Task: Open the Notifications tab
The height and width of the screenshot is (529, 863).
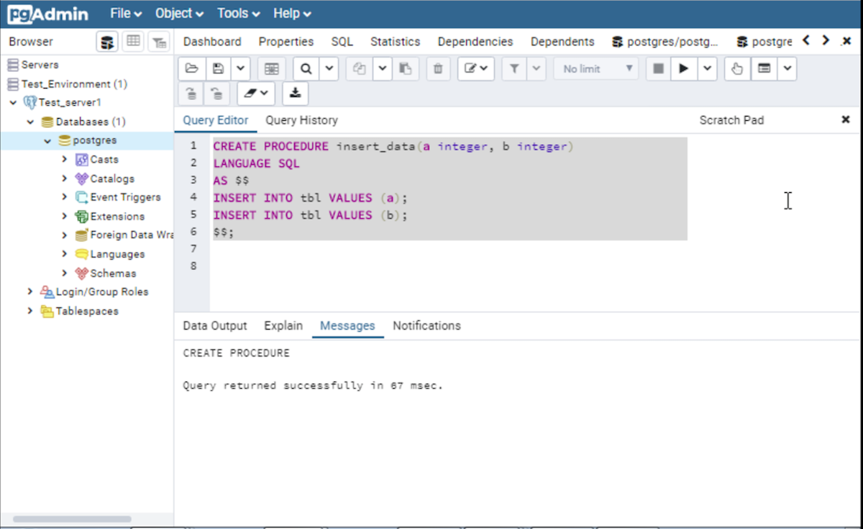Action: (x=426, y=326)
